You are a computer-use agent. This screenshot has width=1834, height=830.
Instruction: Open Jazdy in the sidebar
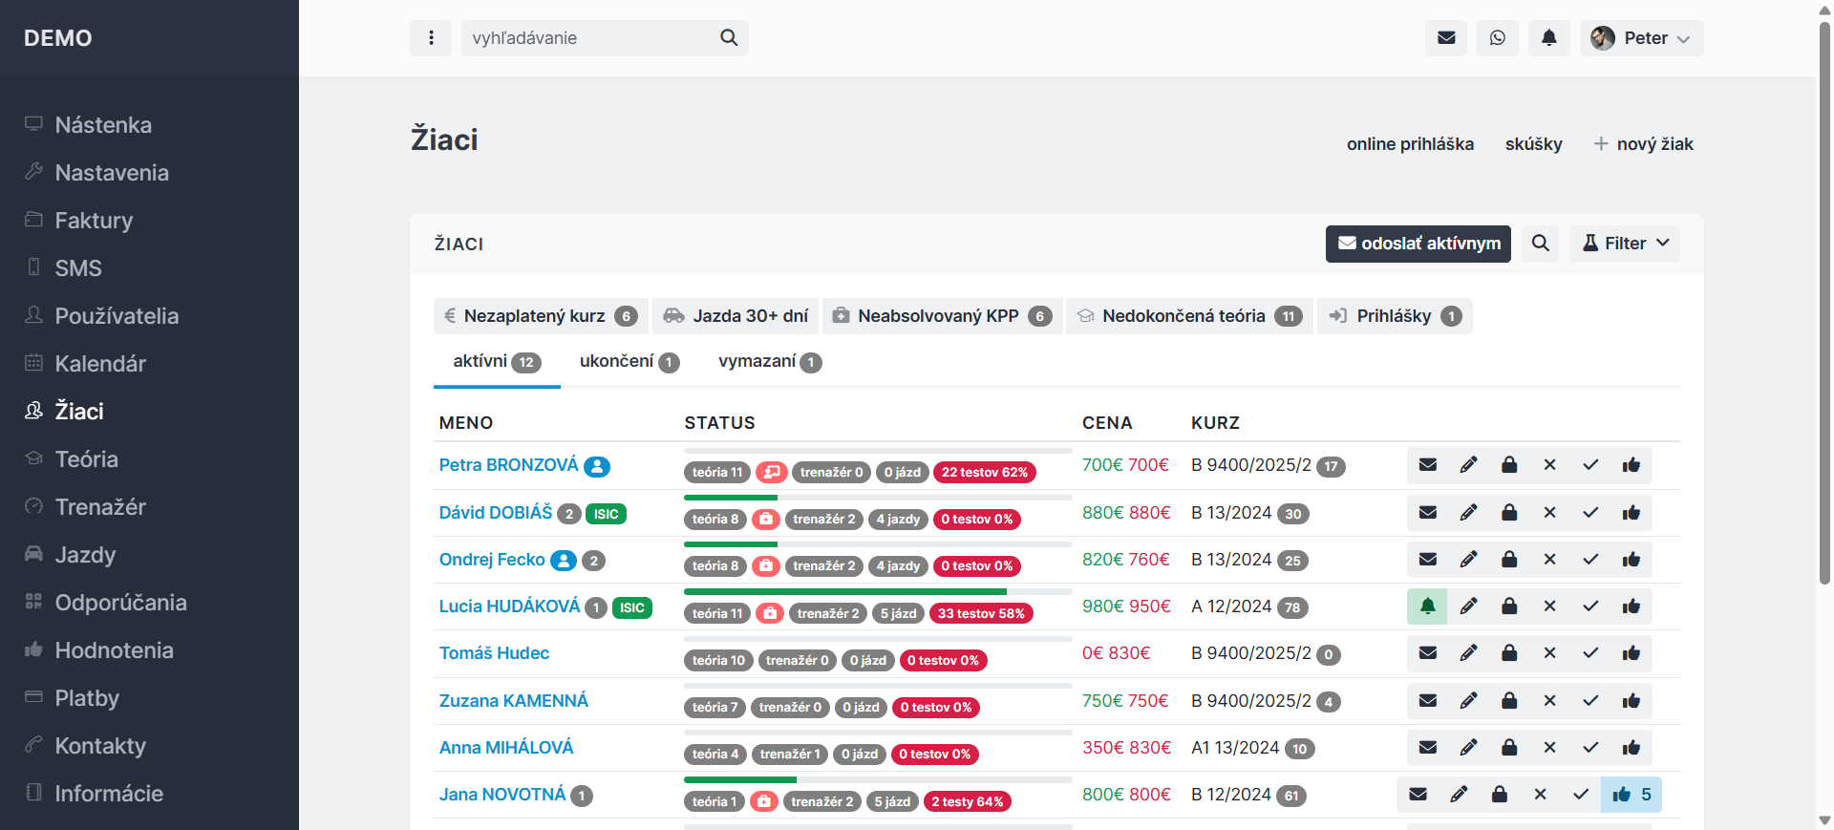85,555
